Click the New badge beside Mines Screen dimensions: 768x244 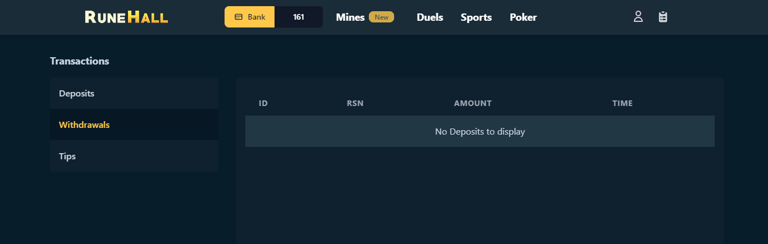coord(381,17)
